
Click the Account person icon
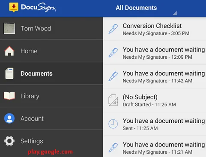click(9, 118)
